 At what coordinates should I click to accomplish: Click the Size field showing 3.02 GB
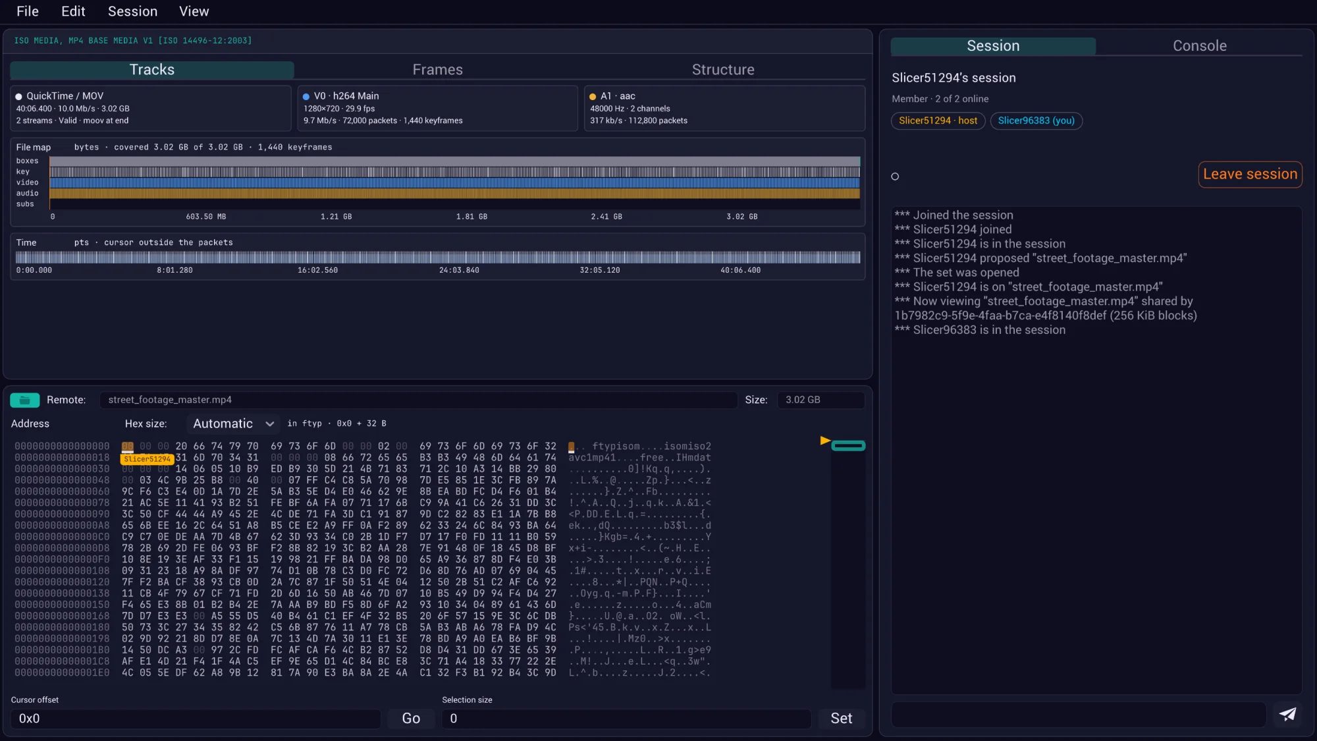(x=820, y=400)
